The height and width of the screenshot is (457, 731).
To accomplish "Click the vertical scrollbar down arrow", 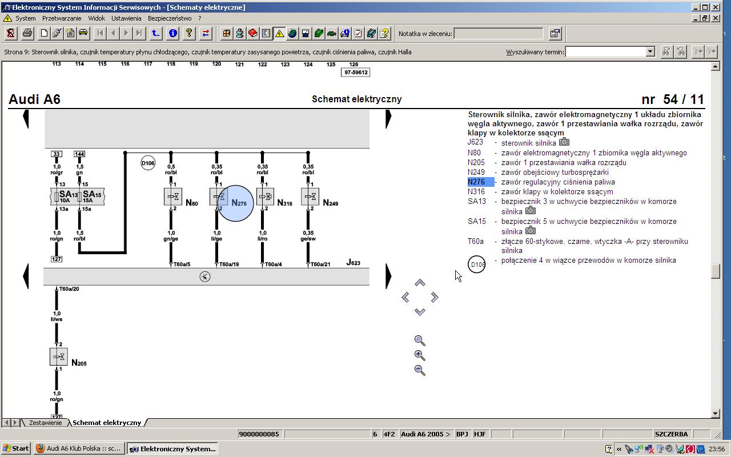I will [716, 413].
